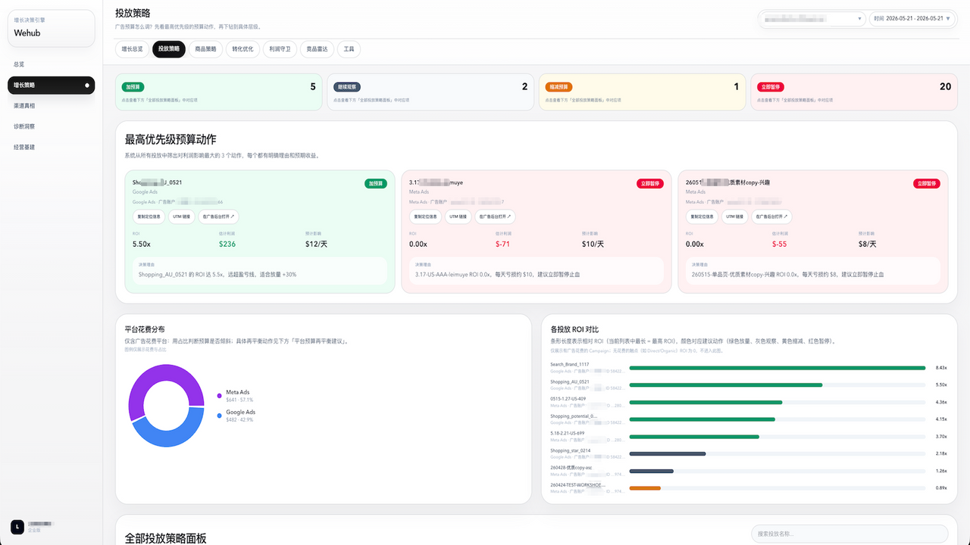Click the purple Meta Ads legend dot
The height and width of the screenshot is (545, 970).
tap(220, 395)
